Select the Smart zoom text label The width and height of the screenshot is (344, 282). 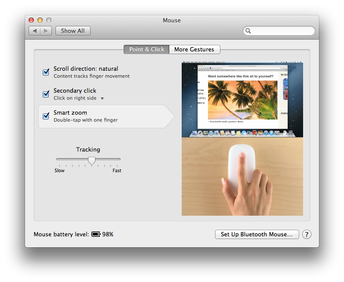70,112
